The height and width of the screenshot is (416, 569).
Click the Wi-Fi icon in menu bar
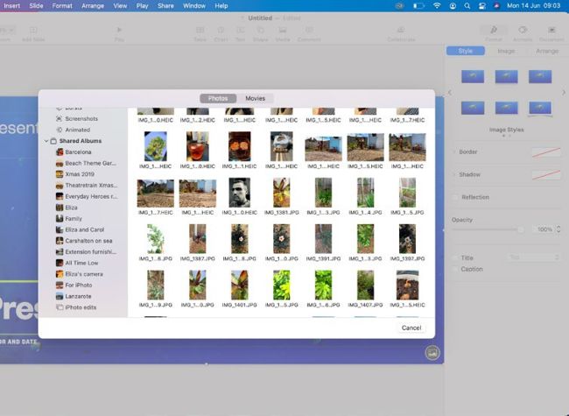(x=437, y=5)
